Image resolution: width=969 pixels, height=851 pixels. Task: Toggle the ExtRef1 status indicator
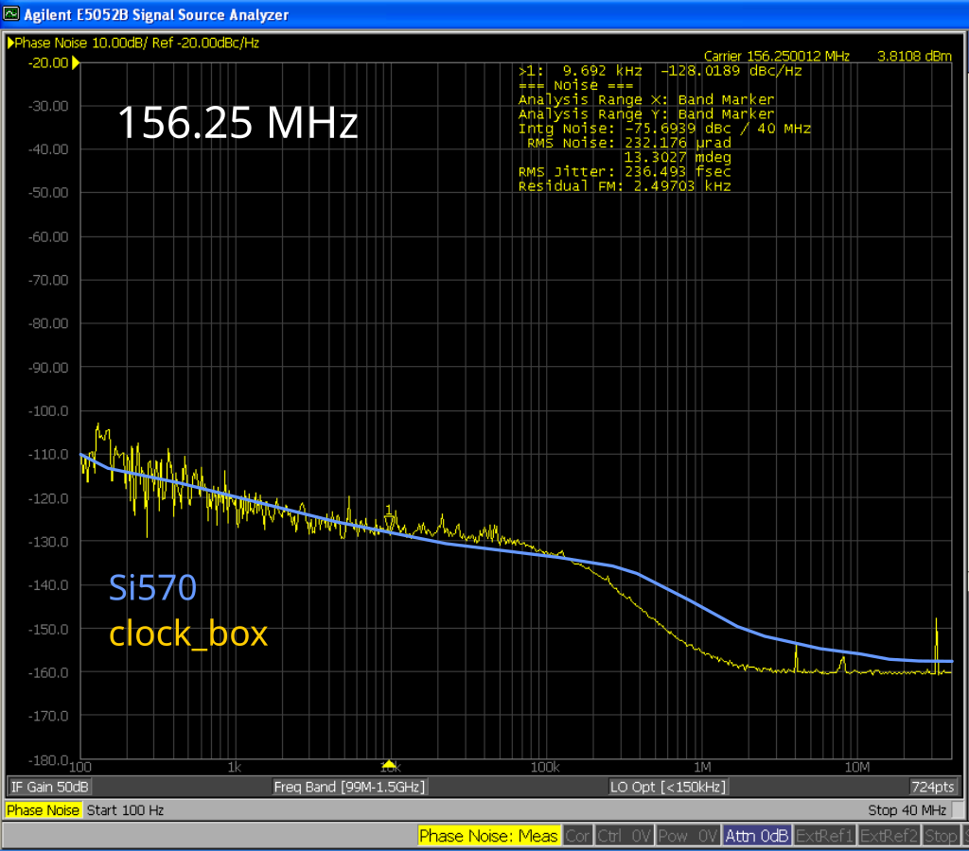tap(824, 836)
